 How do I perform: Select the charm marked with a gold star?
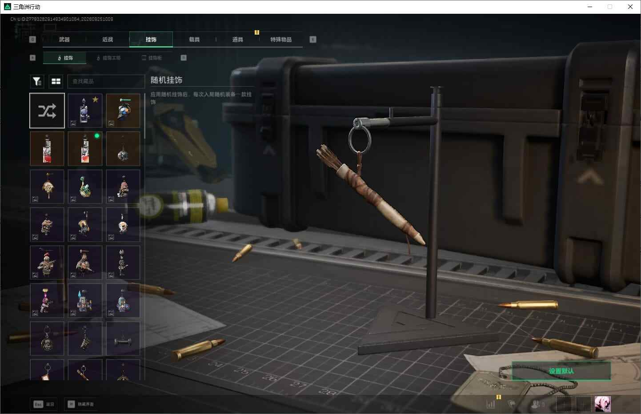85,111
